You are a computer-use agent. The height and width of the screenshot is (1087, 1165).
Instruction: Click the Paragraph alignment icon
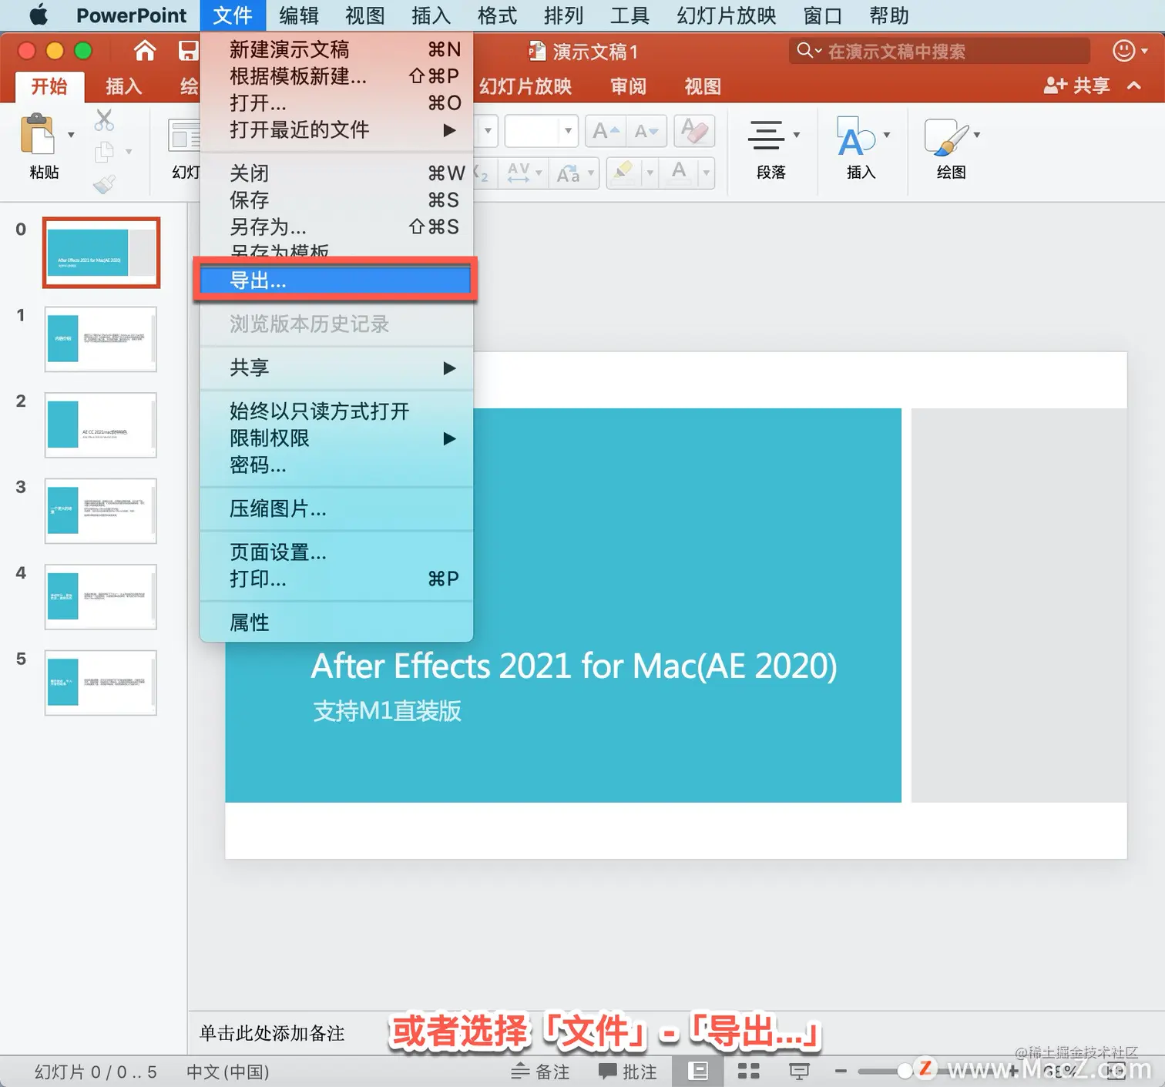click(766, 136)
